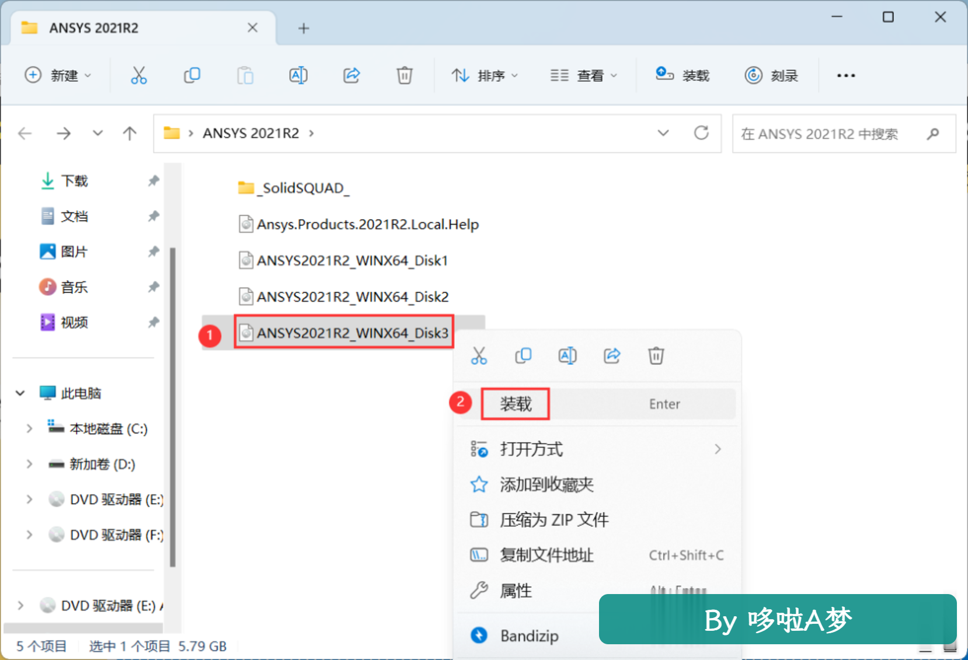Choose 压缩为 ZIP 文件 menu entry
The height and width of the screenshot is (660, 968).
click(x=596, y=519)
